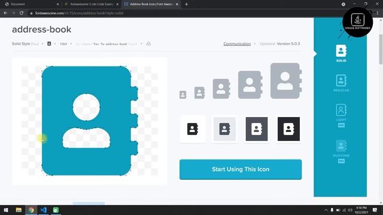Click the icon preview on dark gray background
This screenshot has height=215, width=383.
click(x=257, y=129)
